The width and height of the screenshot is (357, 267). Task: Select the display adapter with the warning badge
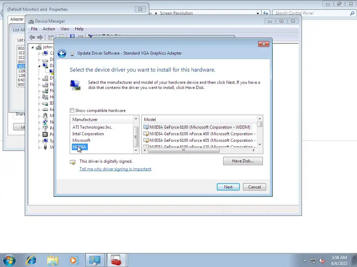click(x=52, y=72)
